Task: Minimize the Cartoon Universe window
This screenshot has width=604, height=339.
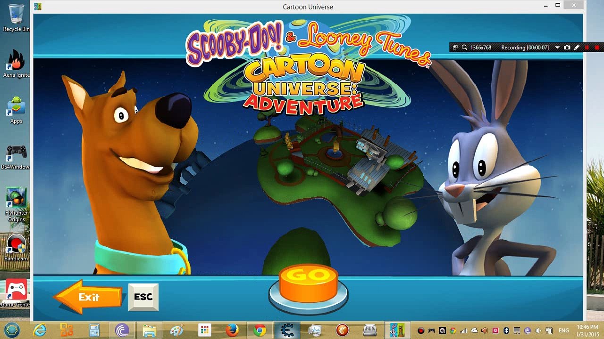Action: (546, 5)
